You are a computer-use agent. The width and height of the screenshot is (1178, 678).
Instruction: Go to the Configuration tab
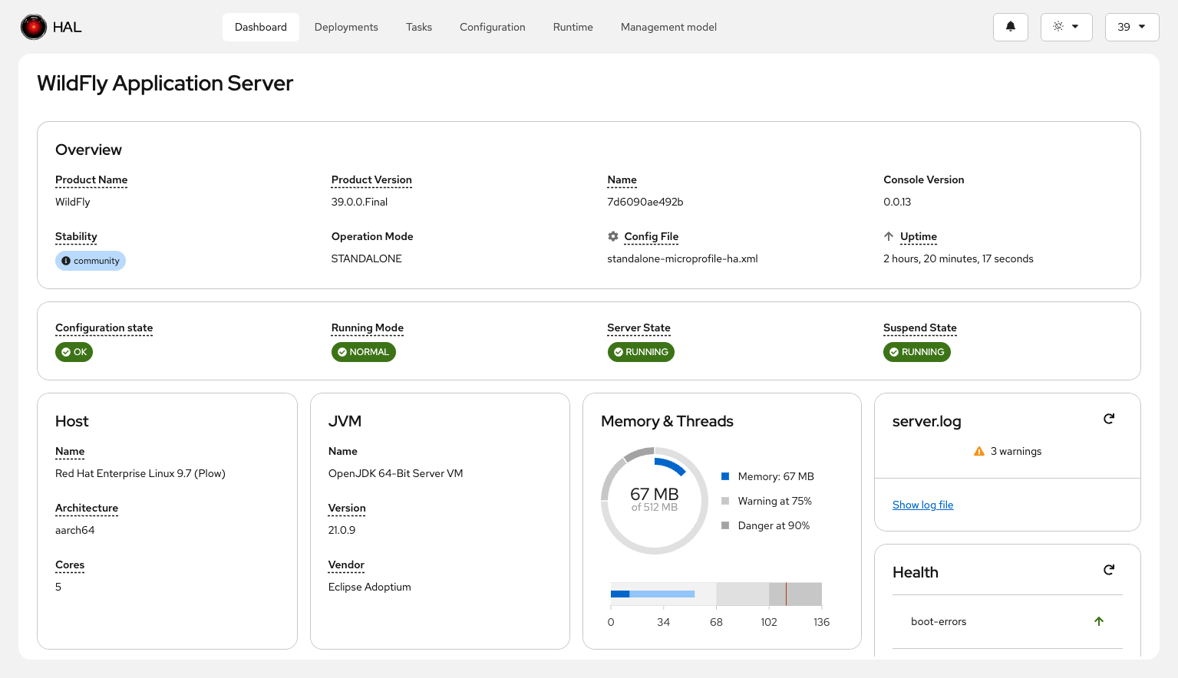coord(493,27)
